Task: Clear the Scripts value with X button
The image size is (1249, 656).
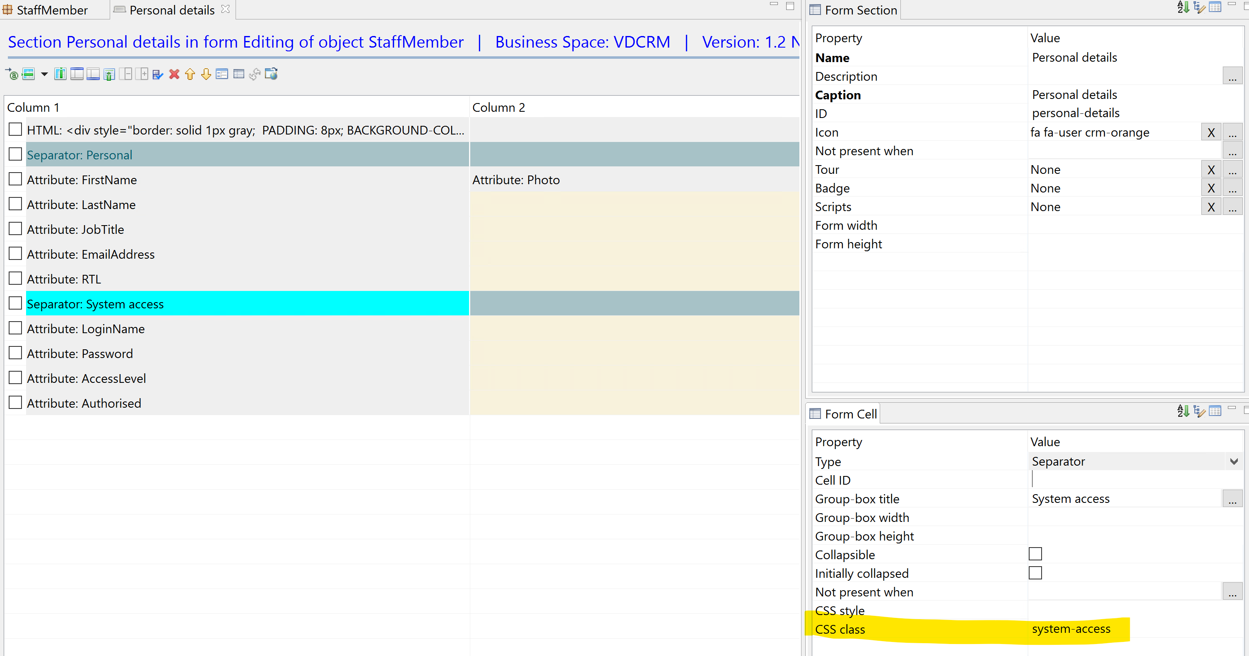Action: tap(1210, 207)
